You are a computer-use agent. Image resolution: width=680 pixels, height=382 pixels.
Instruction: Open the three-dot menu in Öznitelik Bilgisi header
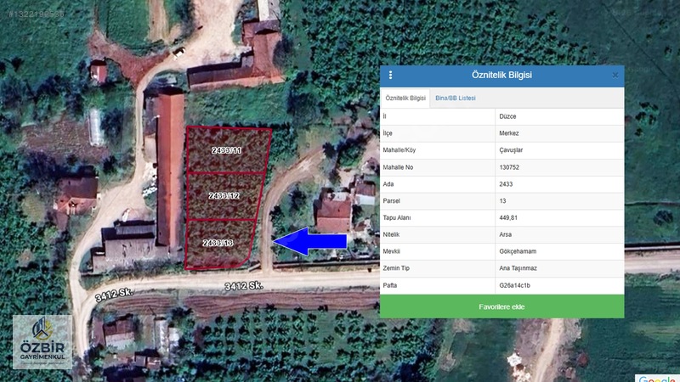click(x=390, y=75)
